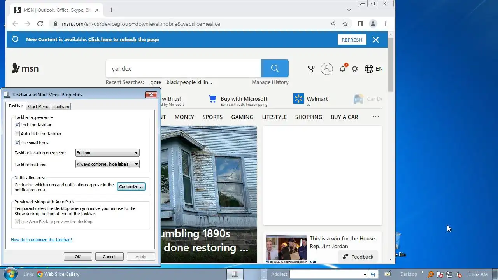Click the share page icon in address bar

pos(333,24)
